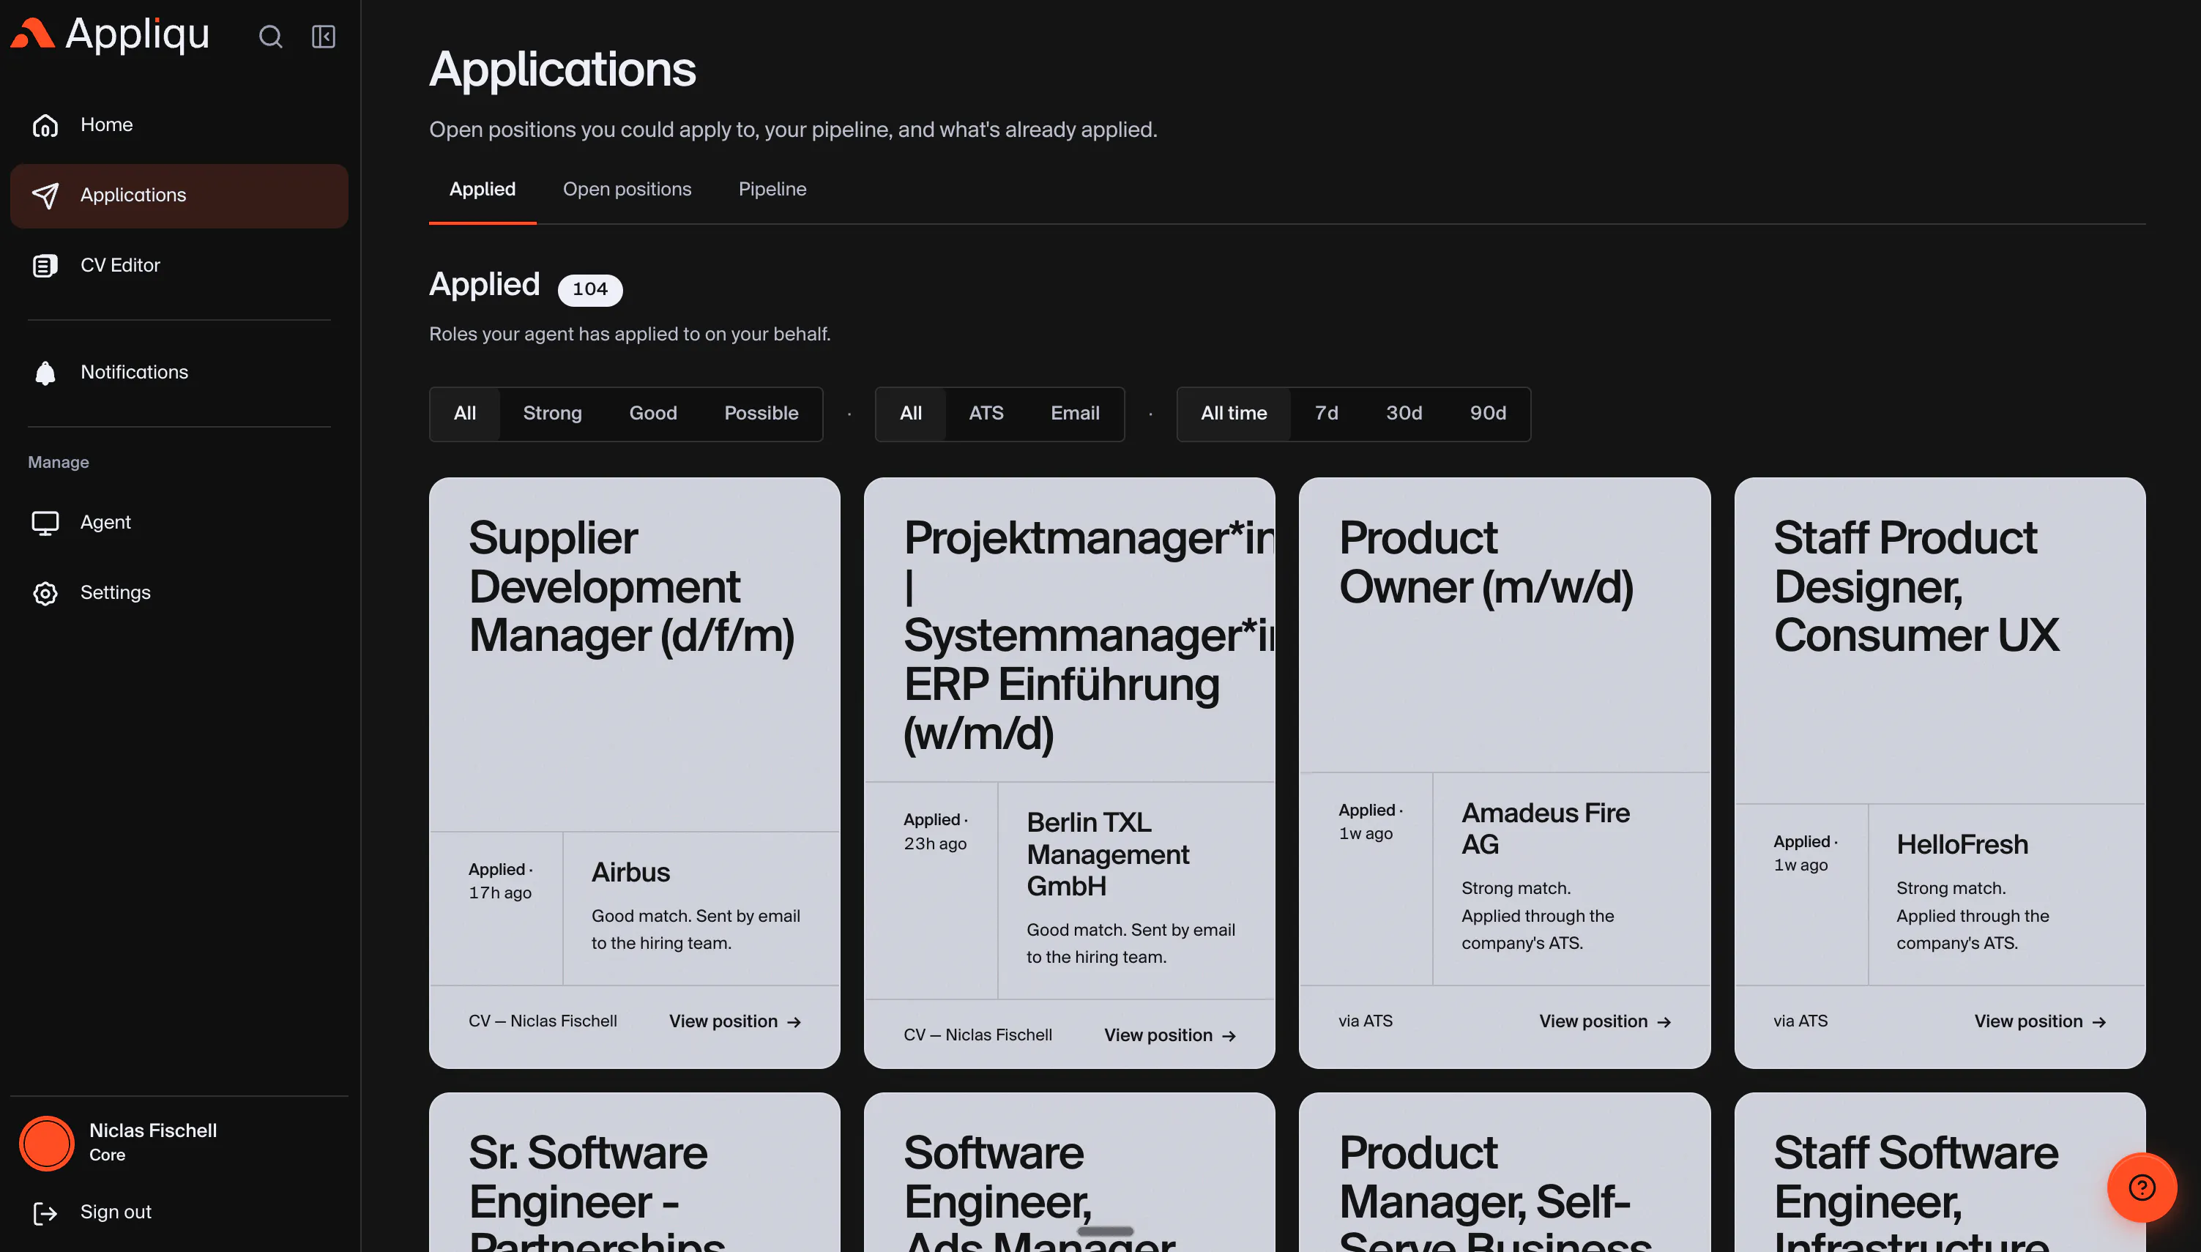This screenshot has height=1252, width=2201.
Task: Filter by Strong matches
Action: tap(552, 414)
